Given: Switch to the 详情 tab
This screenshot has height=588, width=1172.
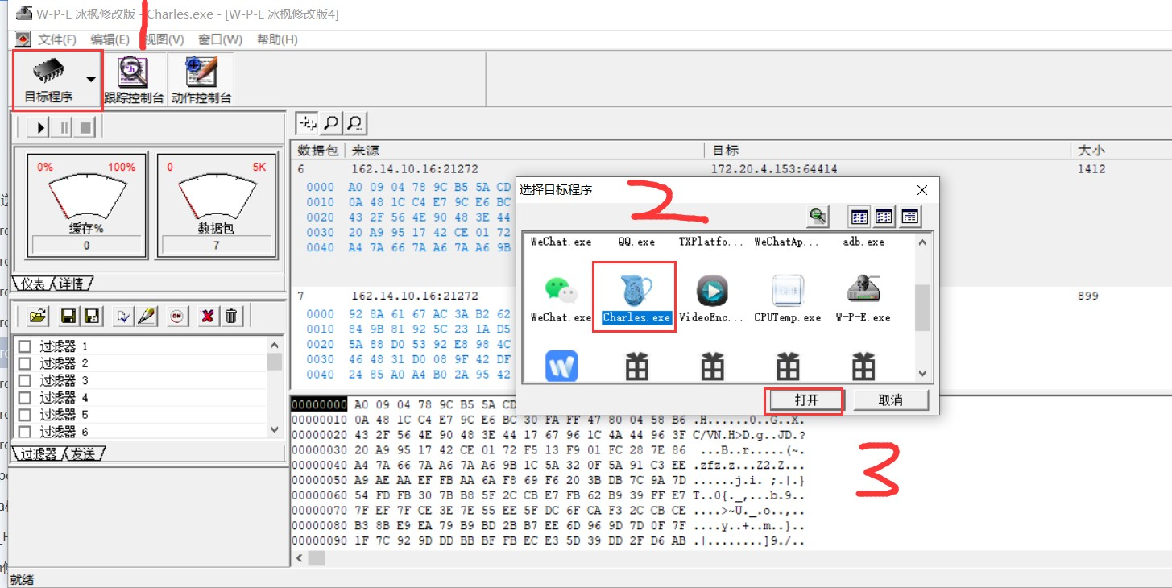Looking at the screenshot, I should [x=72, y=284].
